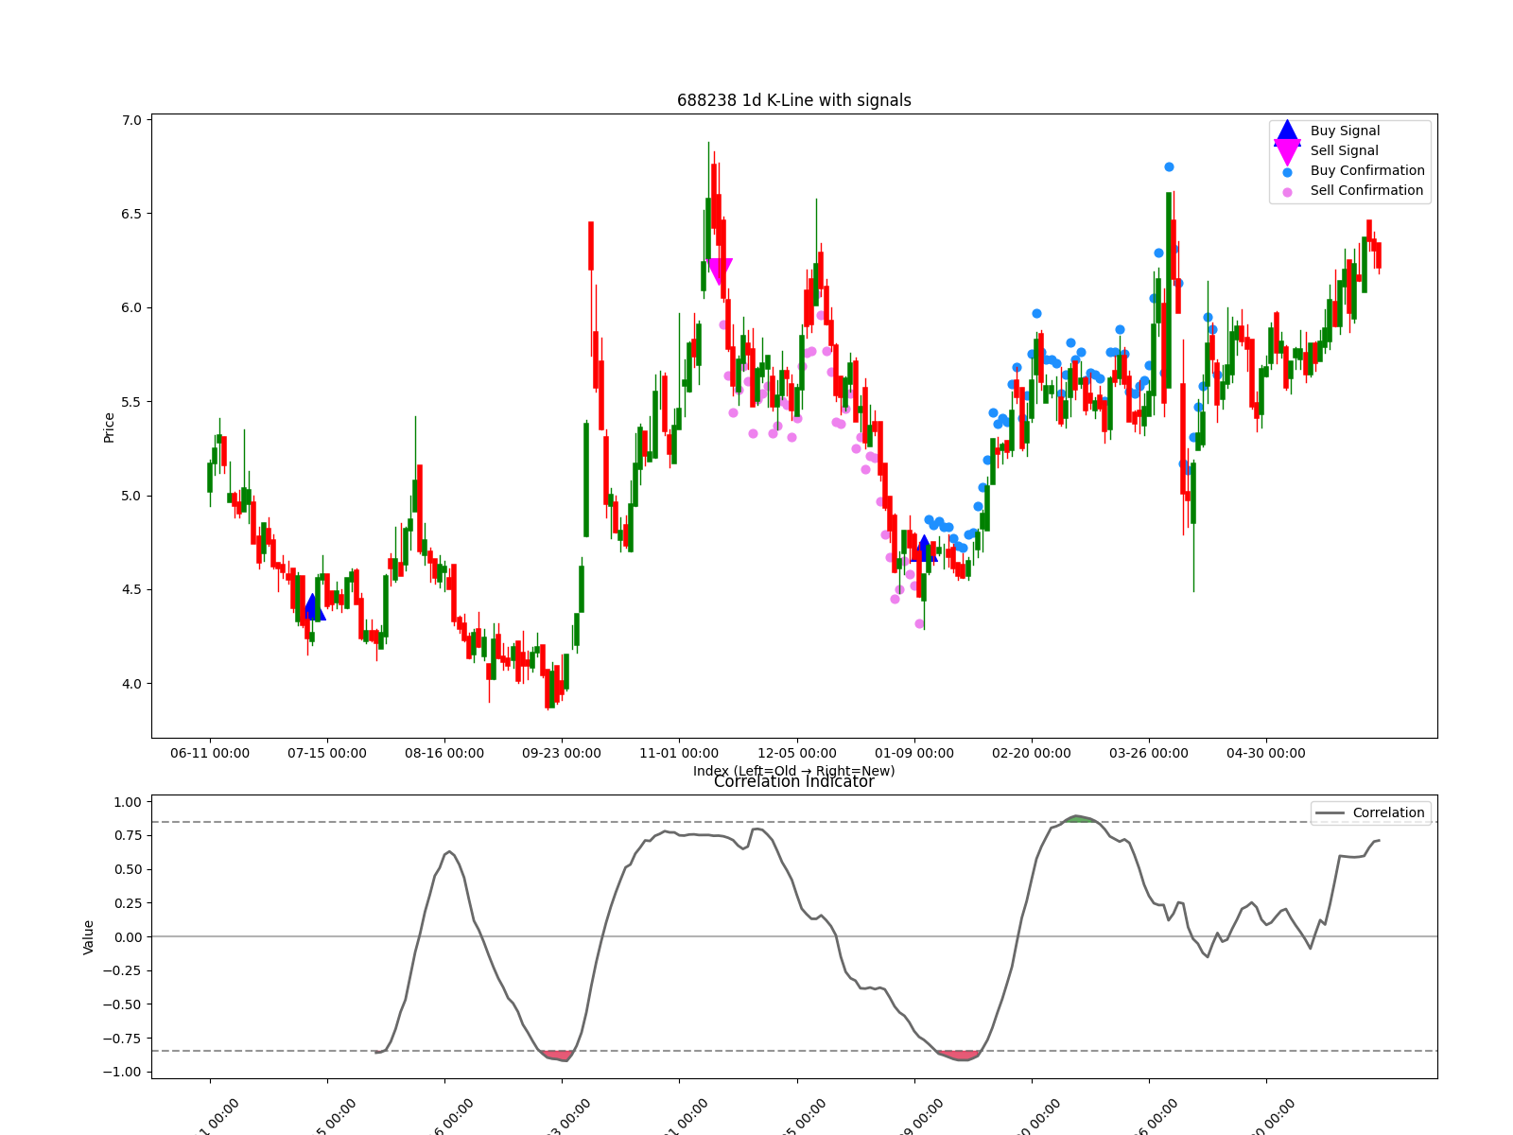
Task: Click the 'Buy Signal' legend label
Action: click(1345, 131)
